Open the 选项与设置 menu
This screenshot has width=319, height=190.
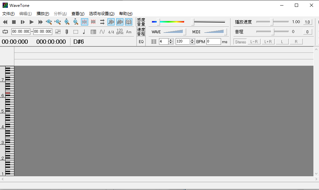(101, 14)
